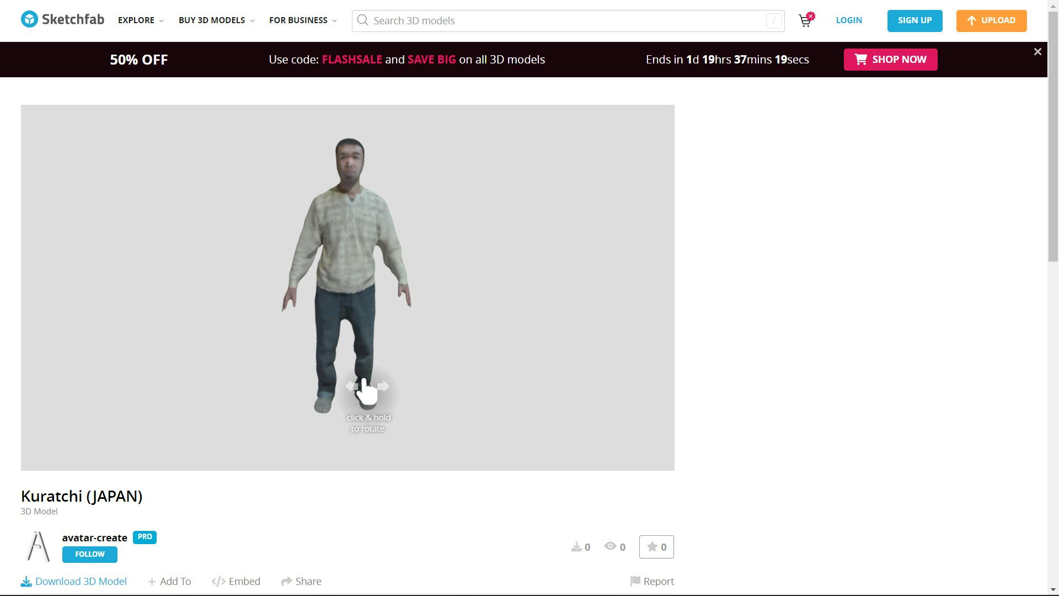This screenshot has height=596, width=1059.
Task: Dismiss the flash sale banner
Action: [1037, 52]
